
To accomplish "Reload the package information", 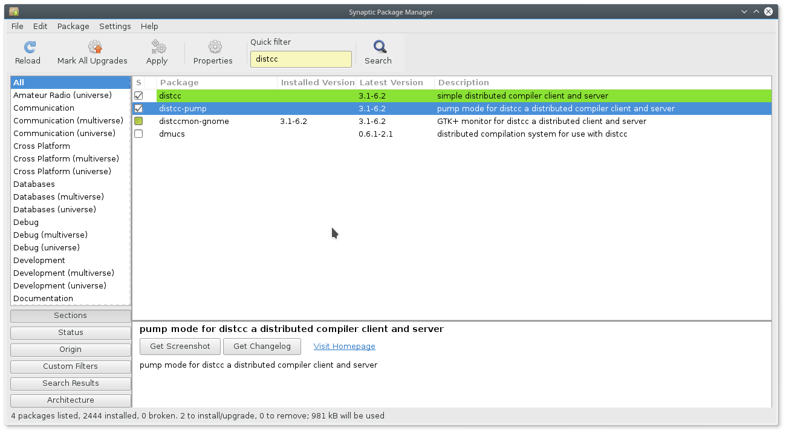I will tap(28, 52).
